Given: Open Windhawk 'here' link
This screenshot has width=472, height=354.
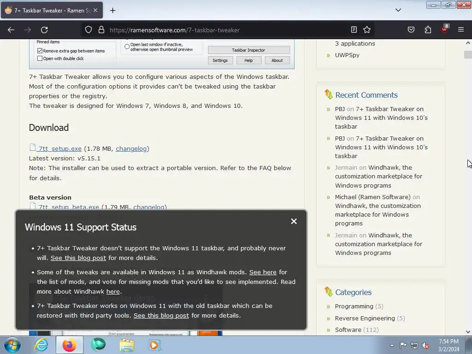Looking at the screenshot, I should [x=113, y=292].
